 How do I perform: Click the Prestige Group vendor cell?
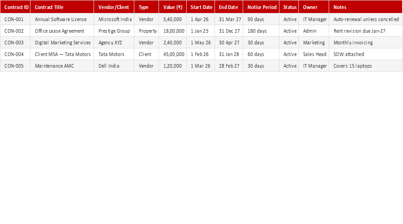point(114,31)
